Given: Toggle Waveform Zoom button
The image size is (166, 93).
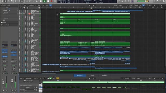Looking at the screenshot, I should 143,5.
